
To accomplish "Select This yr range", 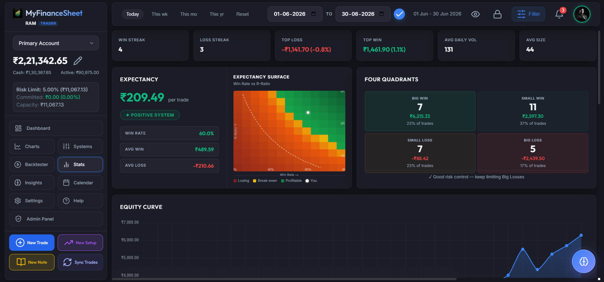I will [x=217, y=14].
